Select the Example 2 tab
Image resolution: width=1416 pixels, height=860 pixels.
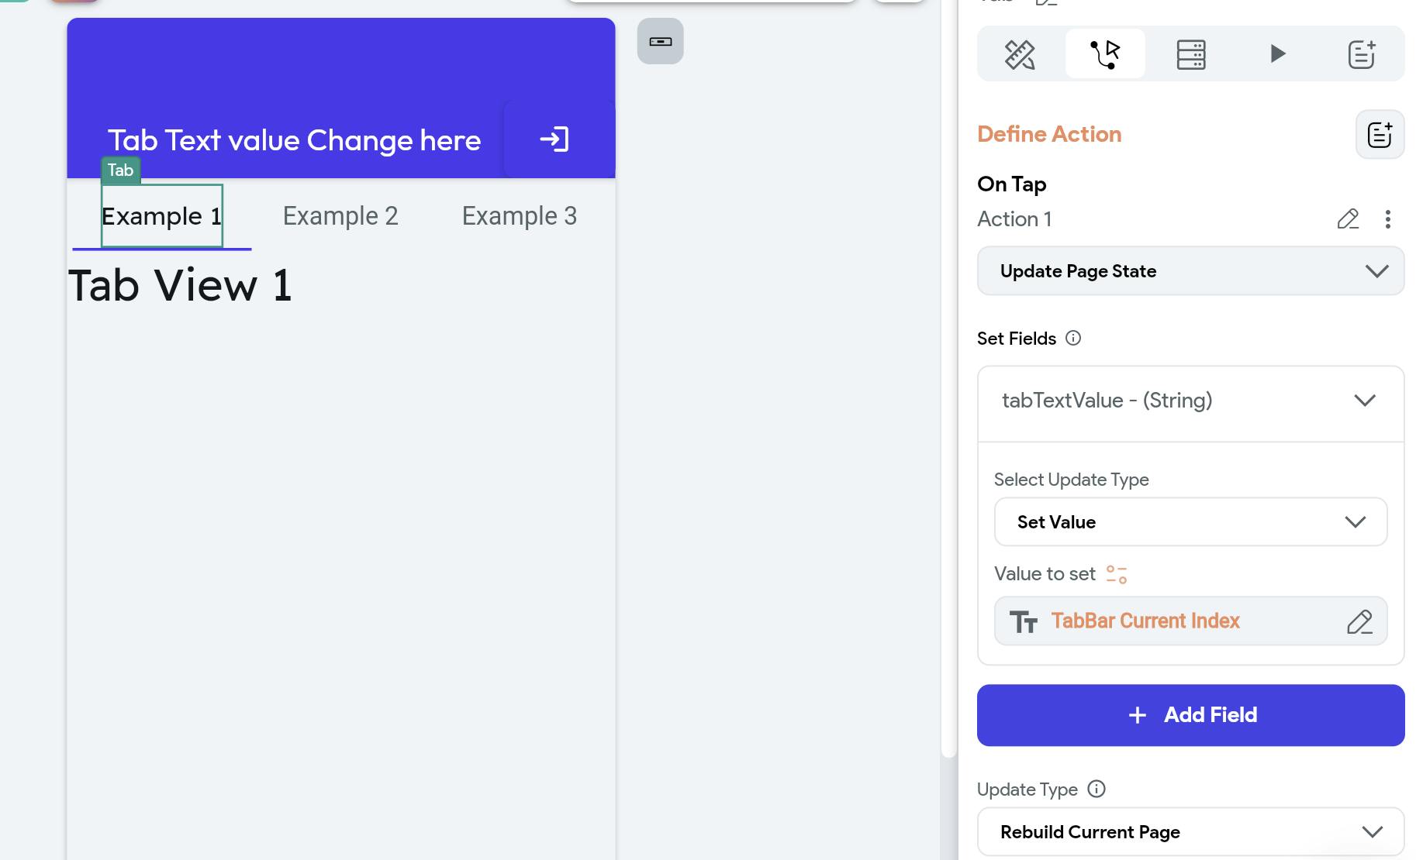pyautogui.click(x=340, y=216)
